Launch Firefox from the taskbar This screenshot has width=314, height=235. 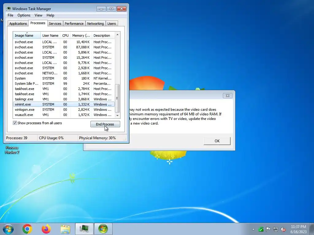[x=46, y=229]
